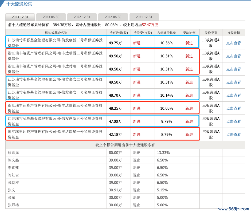Click 点击查看 for 信发创新三号 fund row
This screenshot has height=213, width=251.
pos(234,43)
